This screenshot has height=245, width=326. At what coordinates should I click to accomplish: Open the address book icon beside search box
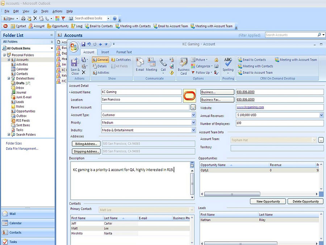(x=71, y=19)
